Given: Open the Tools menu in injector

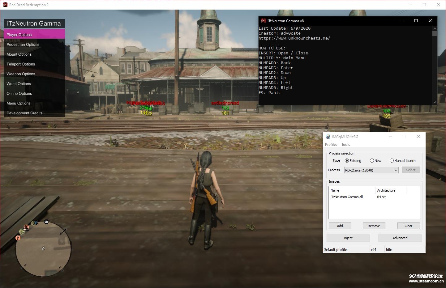Looking at the screenshot, I should [345, 145].
